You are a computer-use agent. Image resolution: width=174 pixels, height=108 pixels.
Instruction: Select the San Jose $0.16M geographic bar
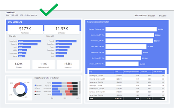(x=122, y=64)
